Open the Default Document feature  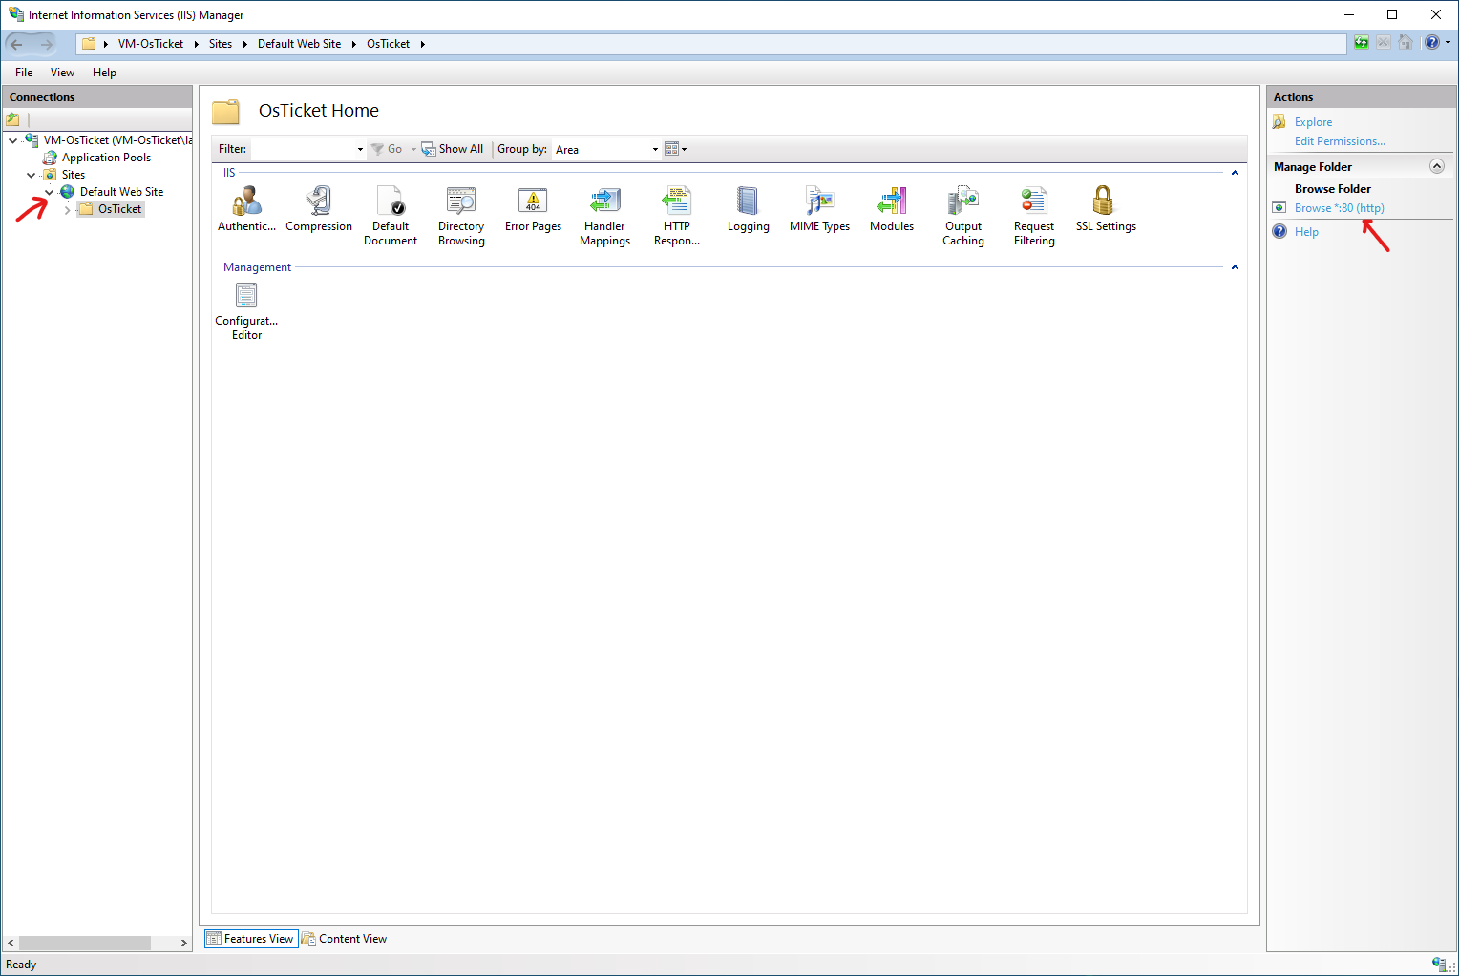(391, 216)
